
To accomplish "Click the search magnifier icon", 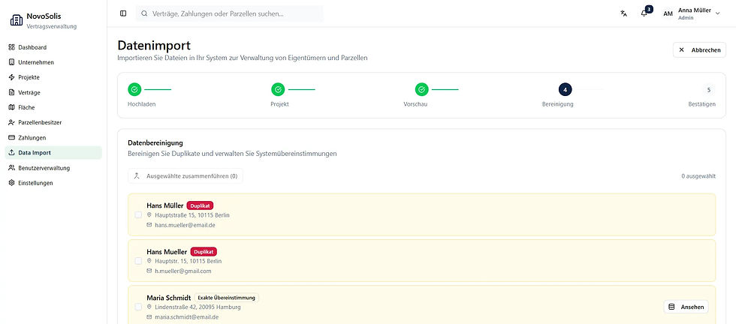I will coord(144,13).
